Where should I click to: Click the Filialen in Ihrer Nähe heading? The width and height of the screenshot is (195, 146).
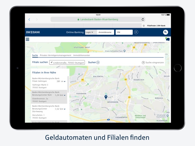[x=44, y=73]
